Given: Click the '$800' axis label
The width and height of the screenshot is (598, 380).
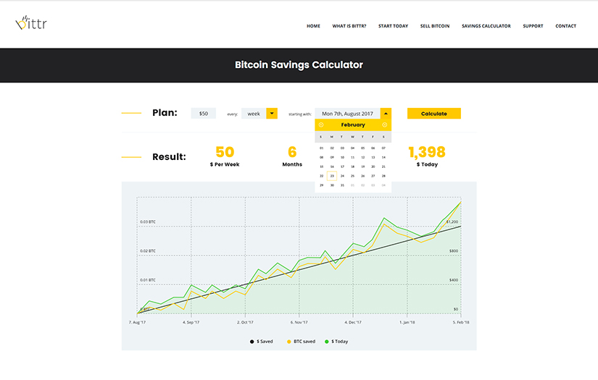Looking at the screenshot, I should 454,251.
